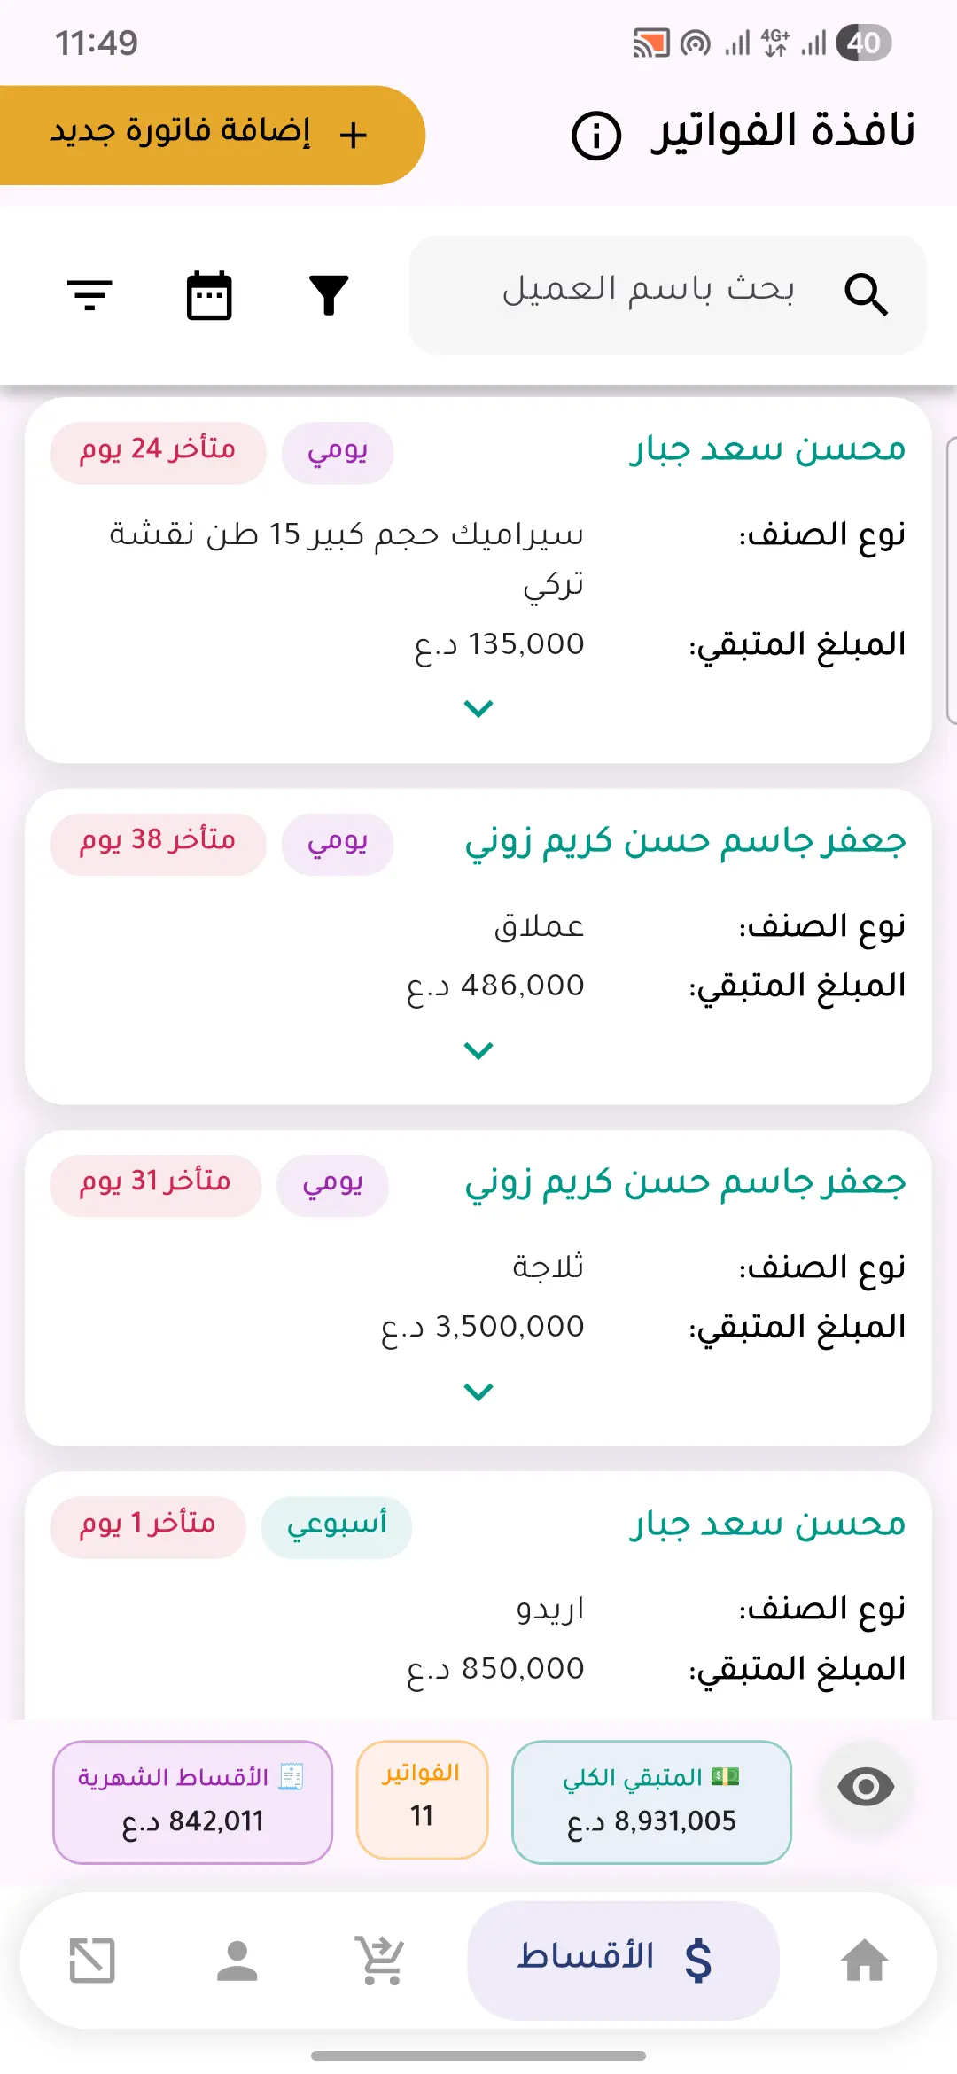This screenshot has height=2074, width=957.
Task: Expand the ثلاجة invoice card chevron
Action: (478, 1392)
